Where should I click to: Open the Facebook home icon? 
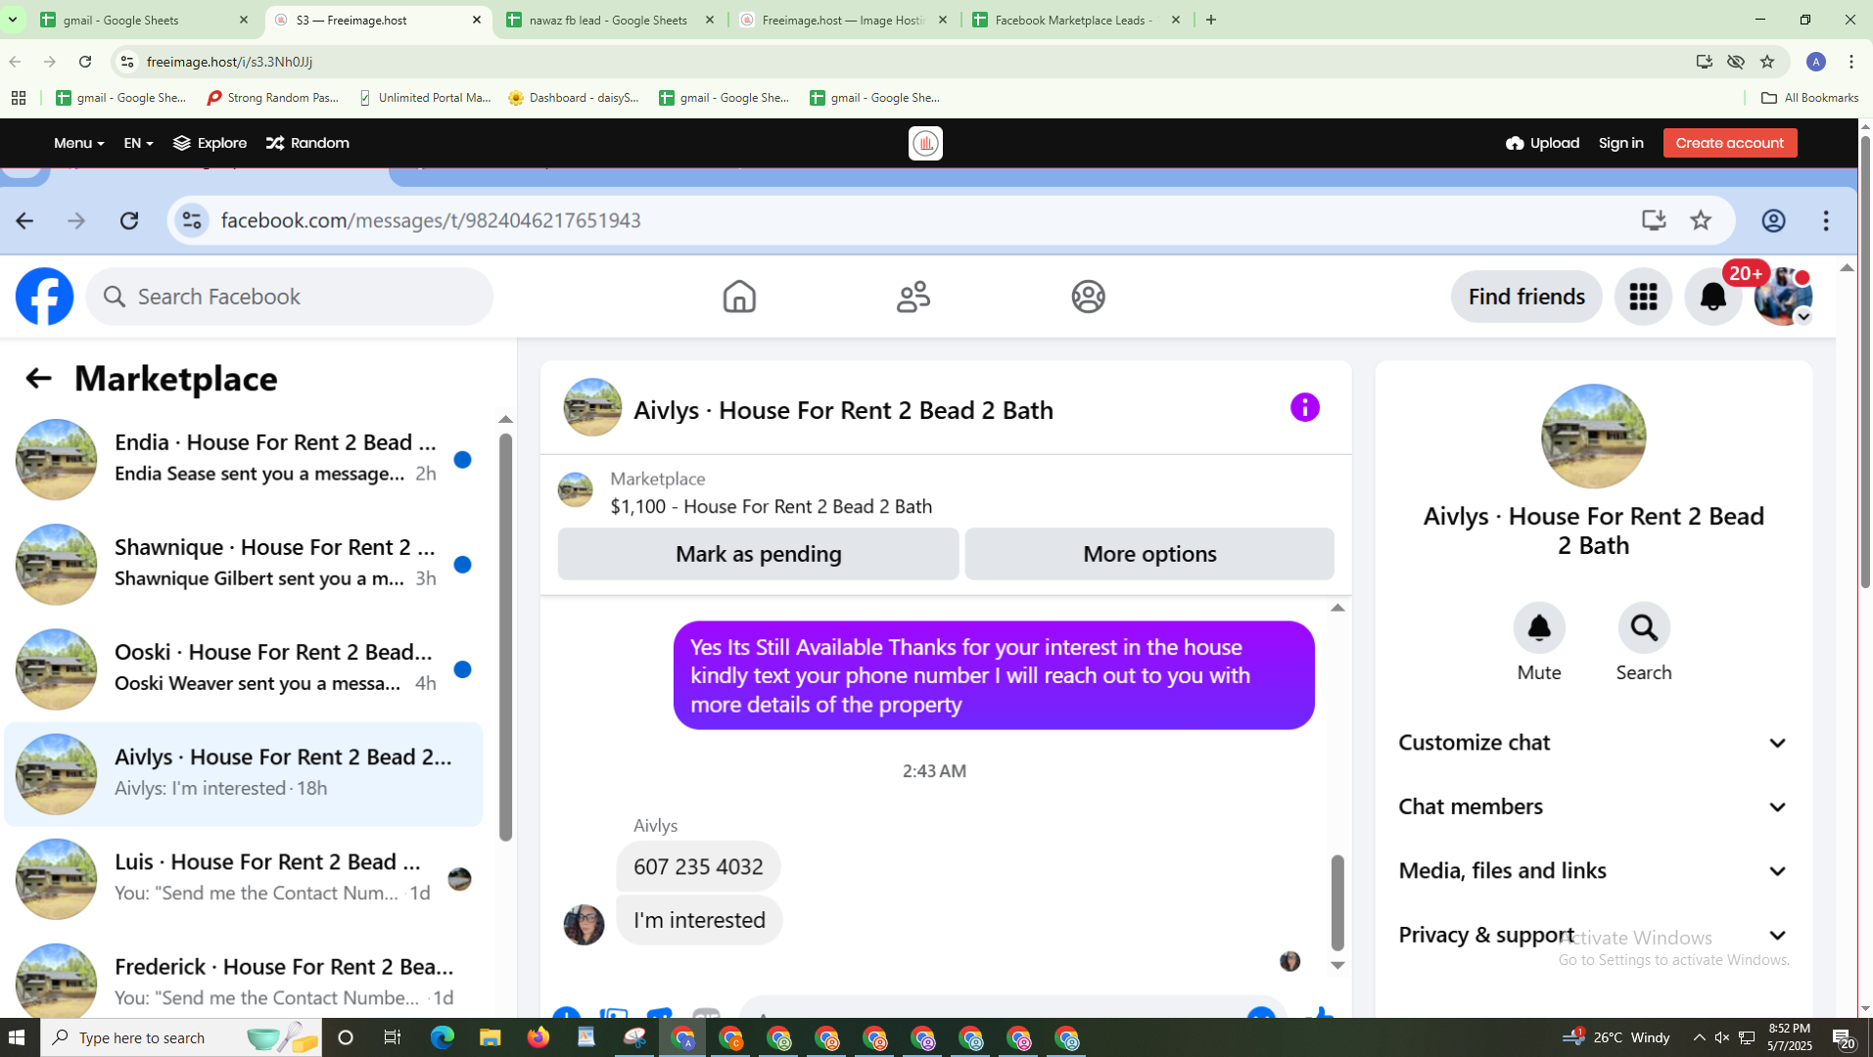point(739,297)
